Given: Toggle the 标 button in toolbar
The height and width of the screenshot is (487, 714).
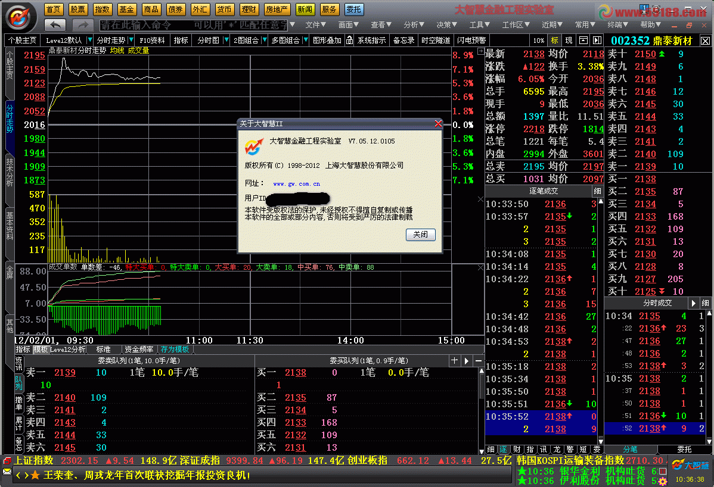Looking at the screenshot, I should 555,40.
